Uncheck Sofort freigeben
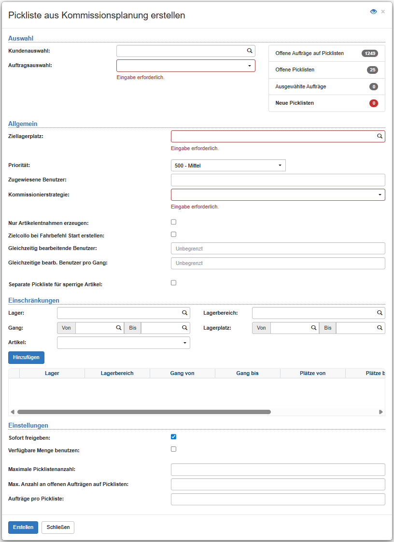Viewport: 394px width, 542px height. click(x=173, y=437)
